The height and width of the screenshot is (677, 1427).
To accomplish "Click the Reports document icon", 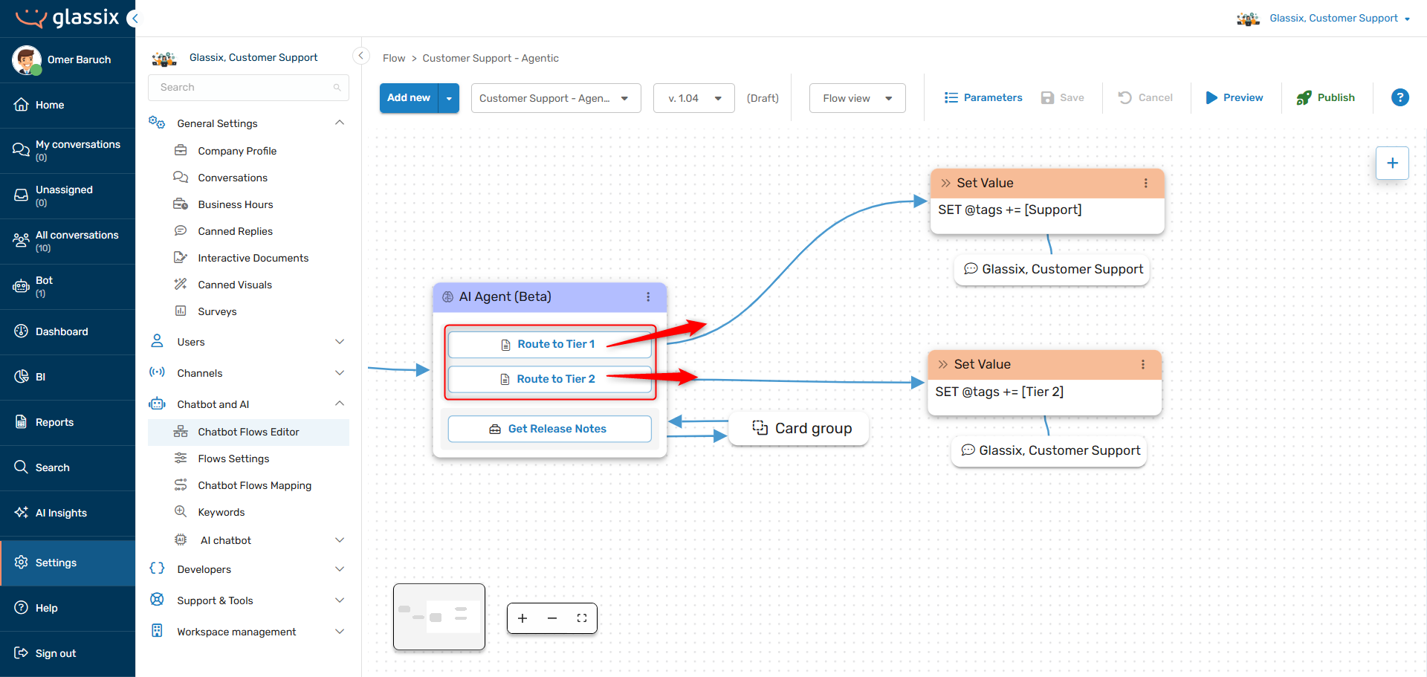I will tap(21, 422).
